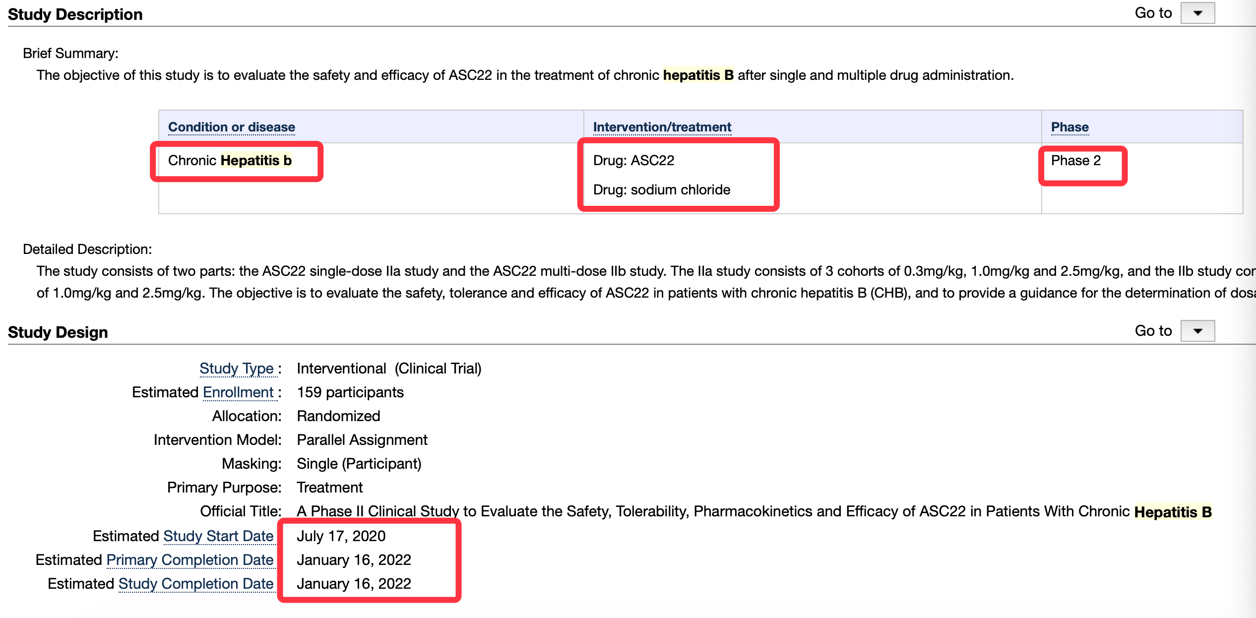Screen dimensions: 1256x618
Task: Open the Condition or disease column header link
Action: coord(232,127)
